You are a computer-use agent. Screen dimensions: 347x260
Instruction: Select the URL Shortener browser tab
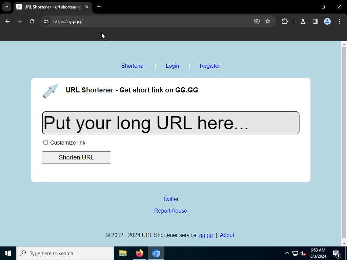pyautogui.click(x=53, y=7)
